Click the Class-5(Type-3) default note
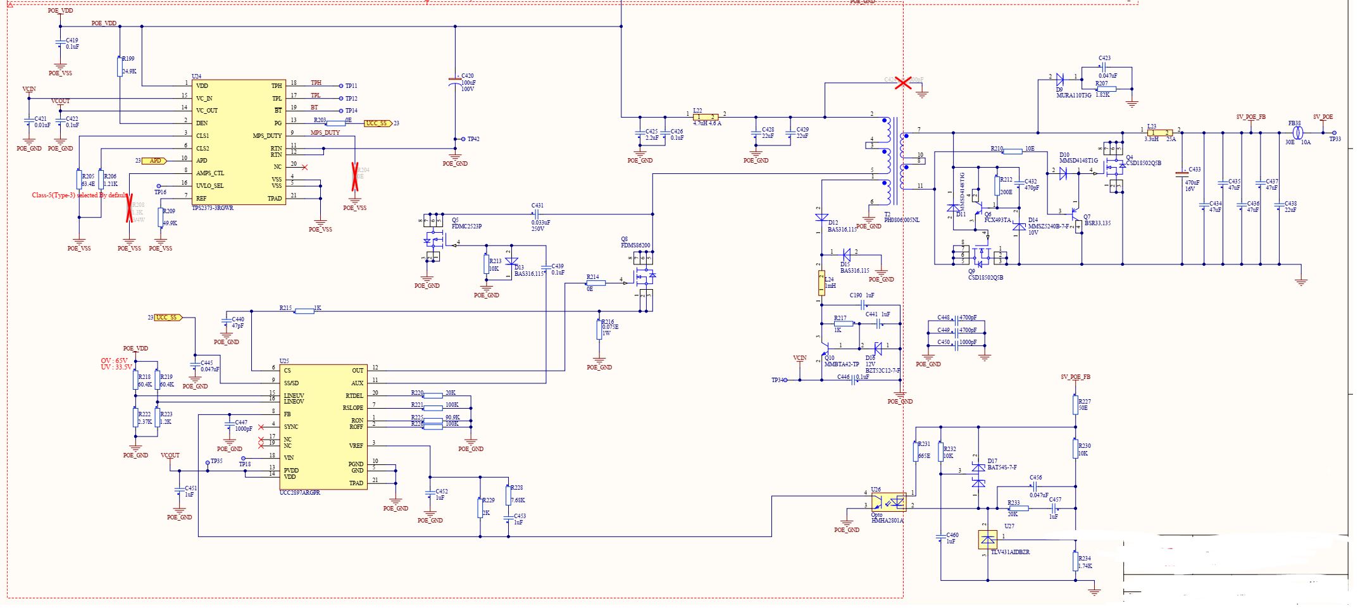This screenshot has width=1365, height=613. tap(79, 195)
